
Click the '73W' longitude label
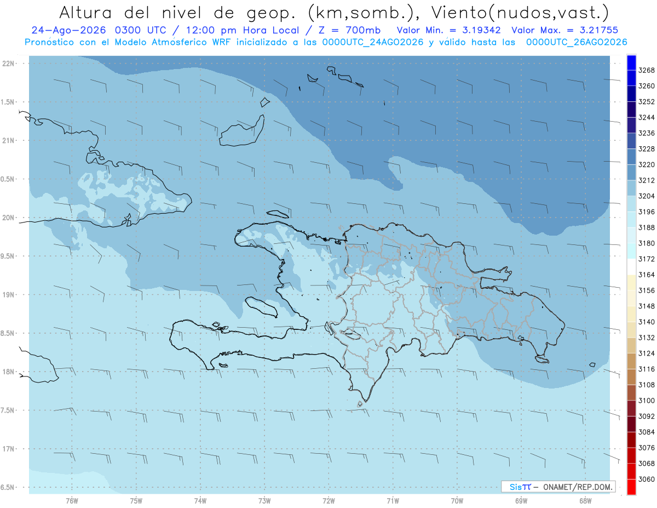(x=264, y=501)
